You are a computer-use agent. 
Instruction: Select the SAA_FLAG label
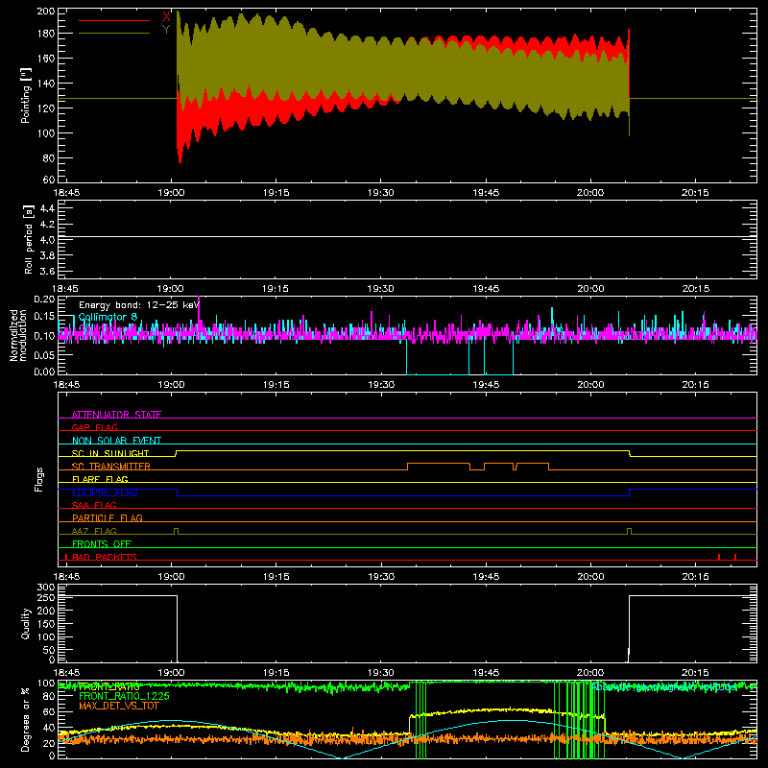click(94, 505)
